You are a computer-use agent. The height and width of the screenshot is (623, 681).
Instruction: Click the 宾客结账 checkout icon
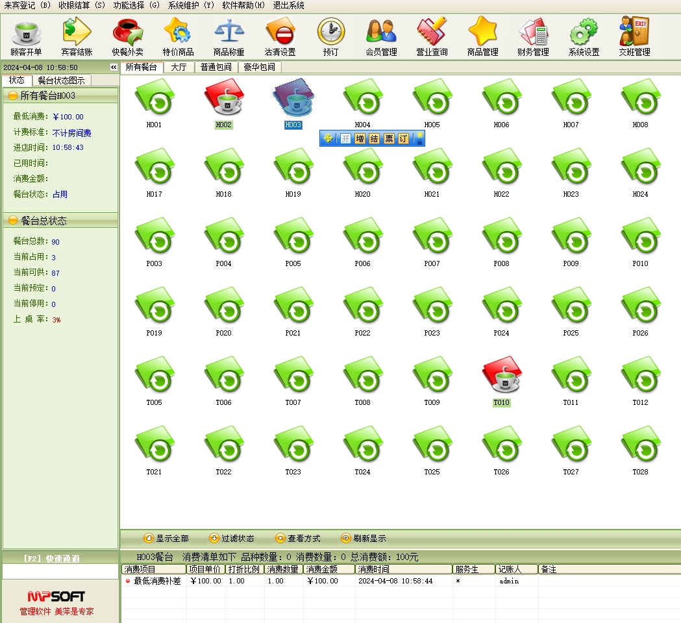(77, 36)
